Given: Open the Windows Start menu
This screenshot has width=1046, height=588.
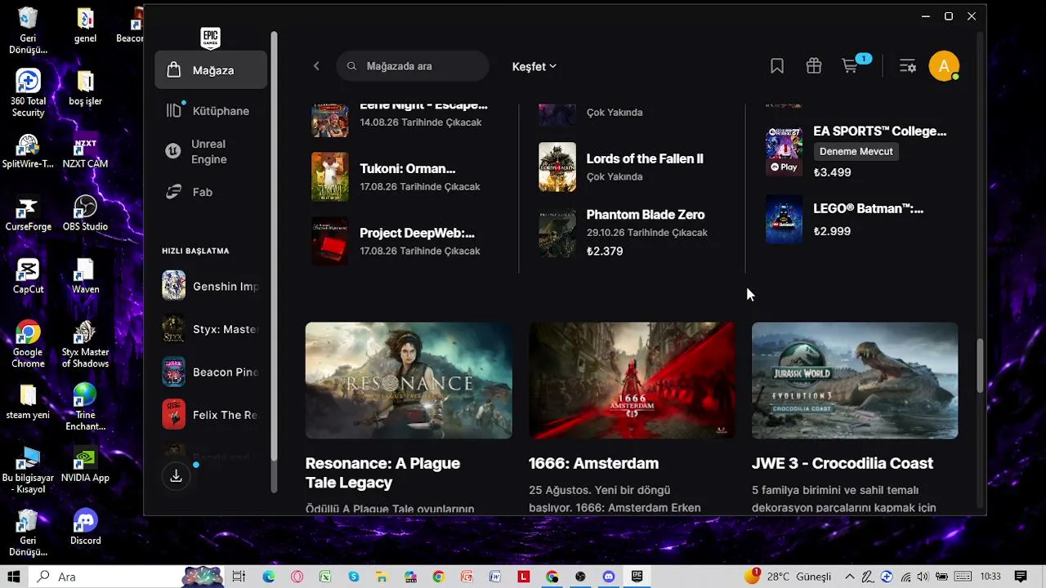Looking at the screenshot, I should (14, 577).
